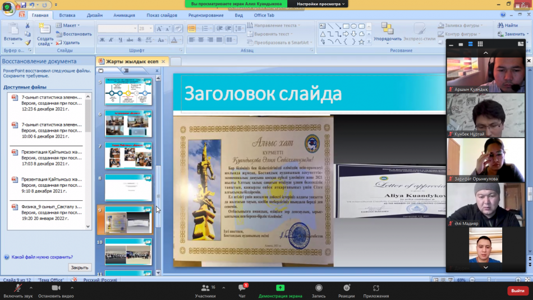The height and width of the screenshot is (300, 533).
Task: Click the Zoom Record icon
Action: coord(319,288)
